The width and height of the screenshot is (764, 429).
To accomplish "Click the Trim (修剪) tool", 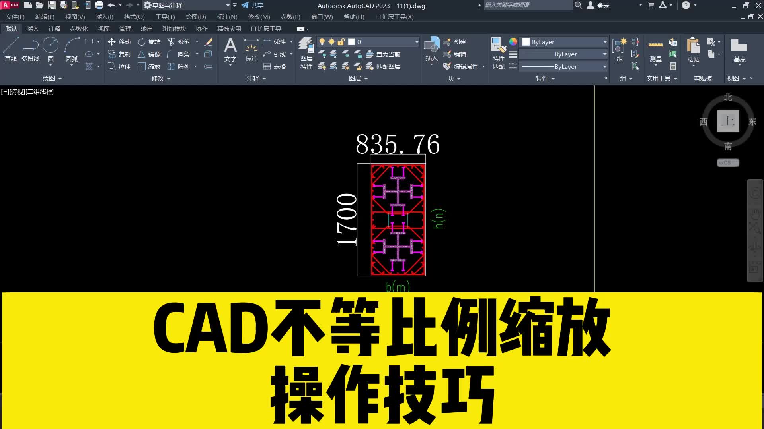I will [179, 42].
